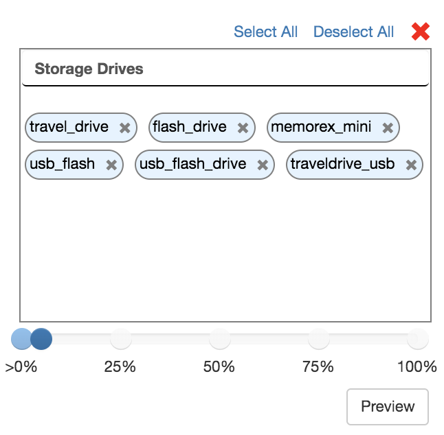Screen dimensions: 444x435
Task: Remove the usb_flash tag
Action: pyautogui.click(x=111, y=165)
